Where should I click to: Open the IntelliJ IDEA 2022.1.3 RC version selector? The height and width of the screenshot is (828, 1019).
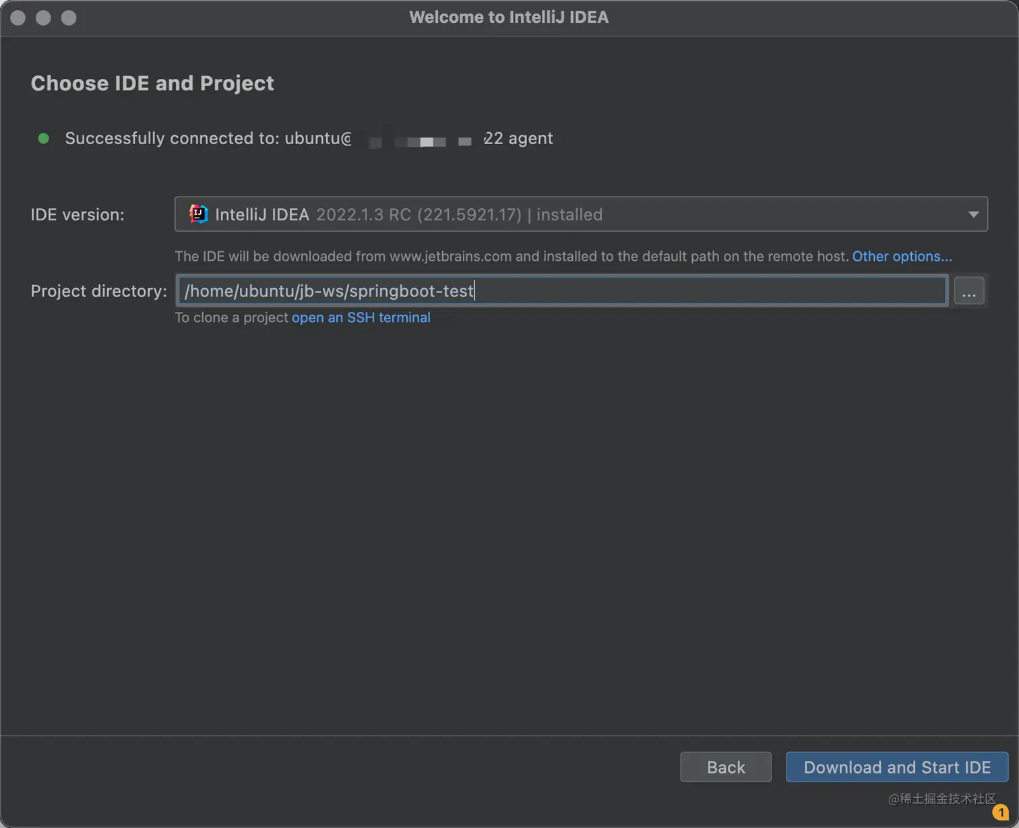tap(580, 214)
